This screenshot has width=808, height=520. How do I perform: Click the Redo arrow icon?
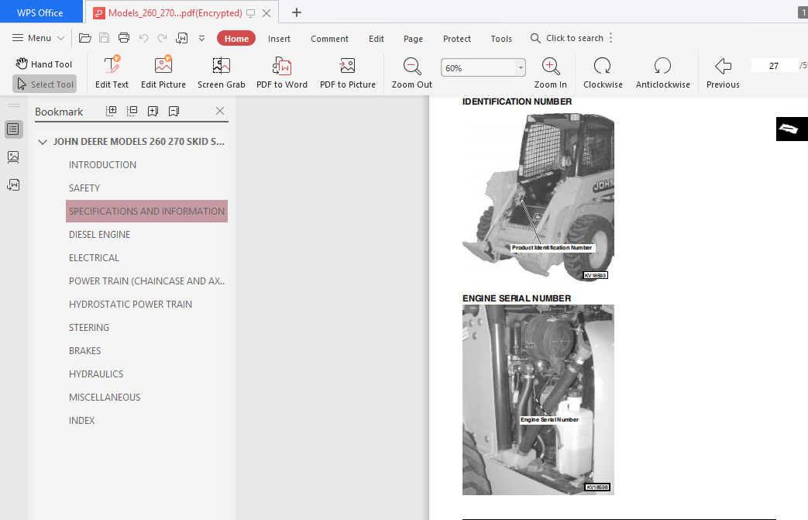[163, 38]
